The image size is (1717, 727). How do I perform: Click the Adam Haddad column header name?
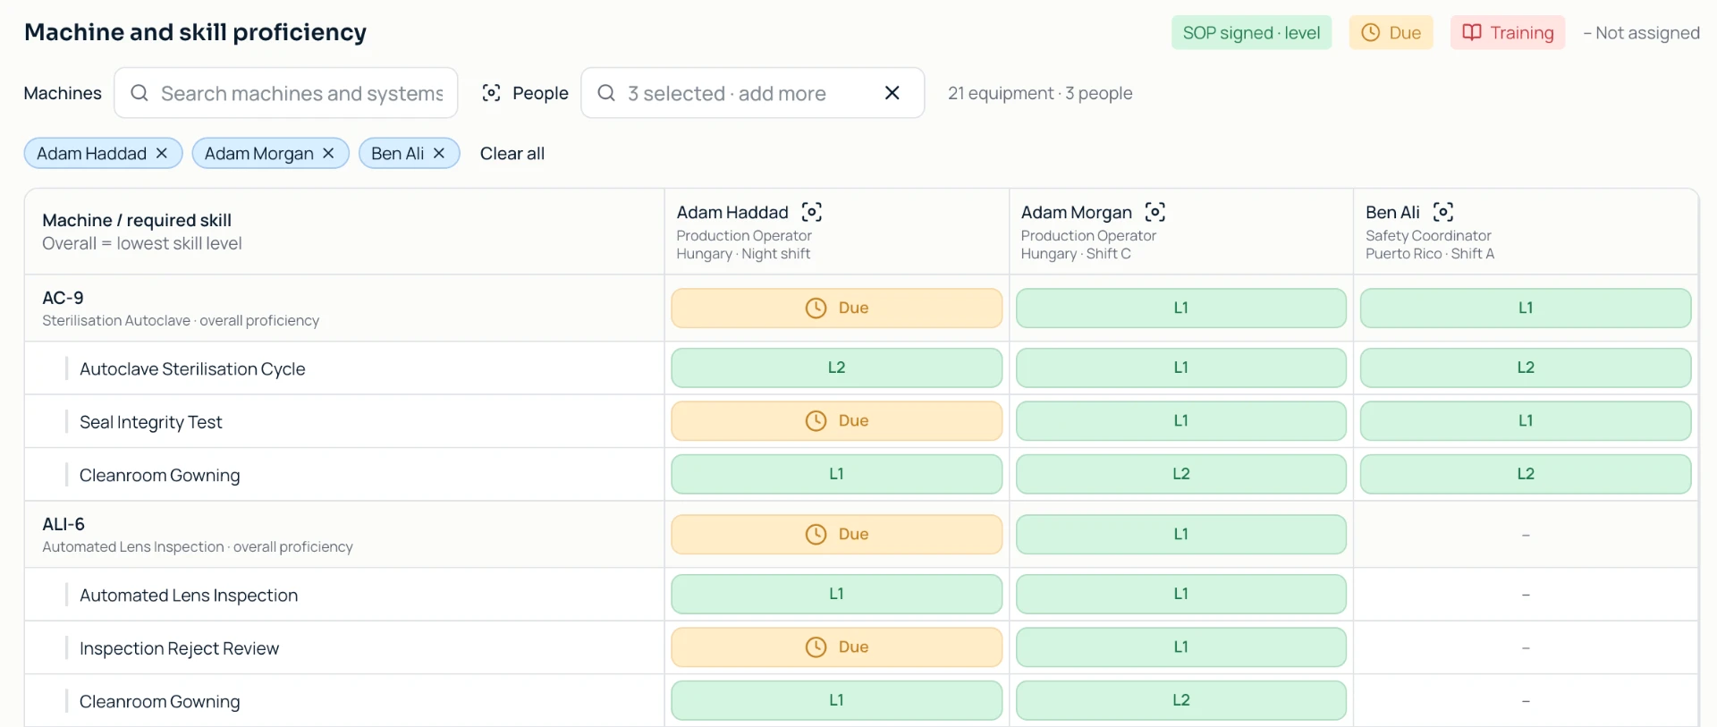tap(732, 212)
